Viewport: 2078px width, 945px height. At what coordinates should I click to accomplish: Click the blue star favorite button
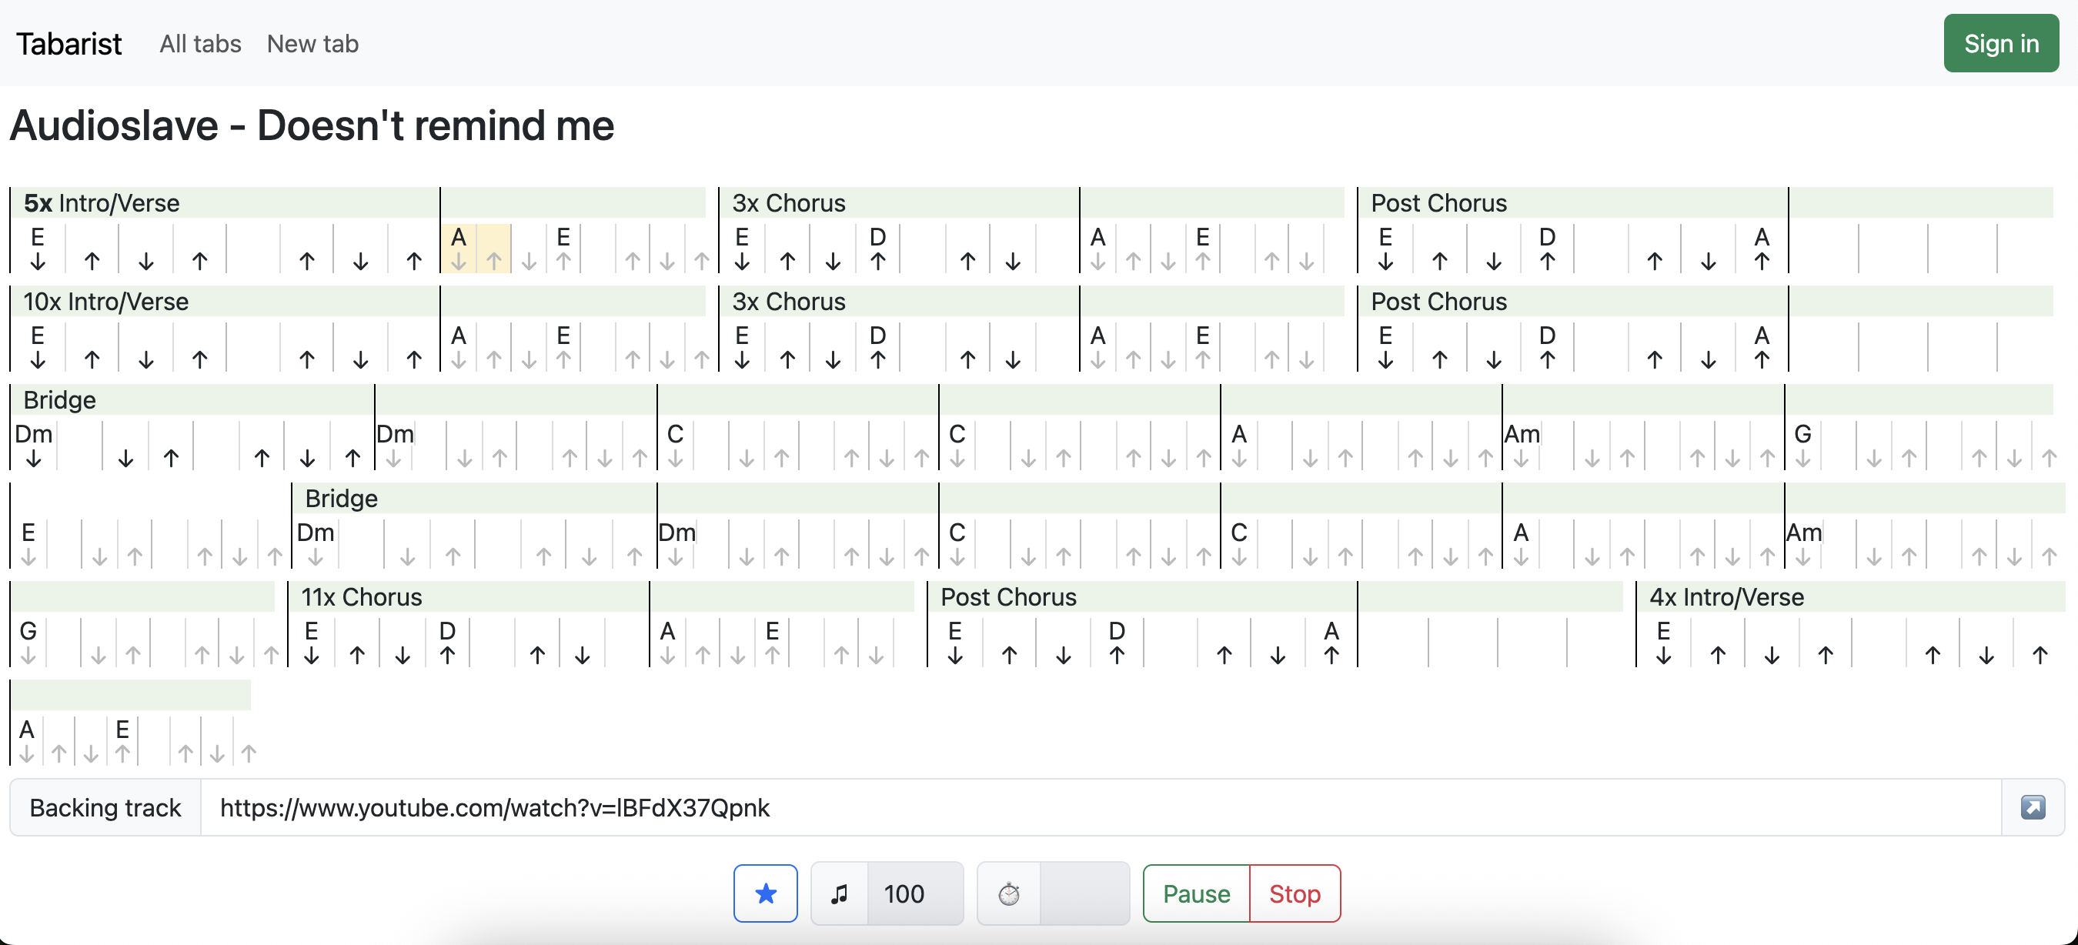pos(765,893)
